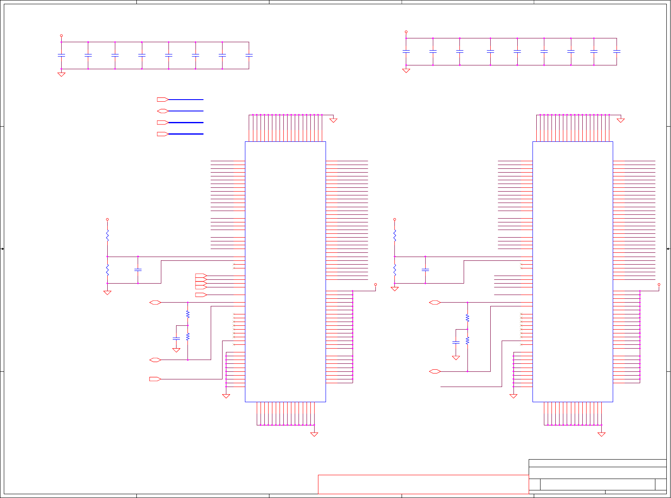671x498 pixels.
Task: Select lower resistor of right voltage divider
Action: click(395, 270)
